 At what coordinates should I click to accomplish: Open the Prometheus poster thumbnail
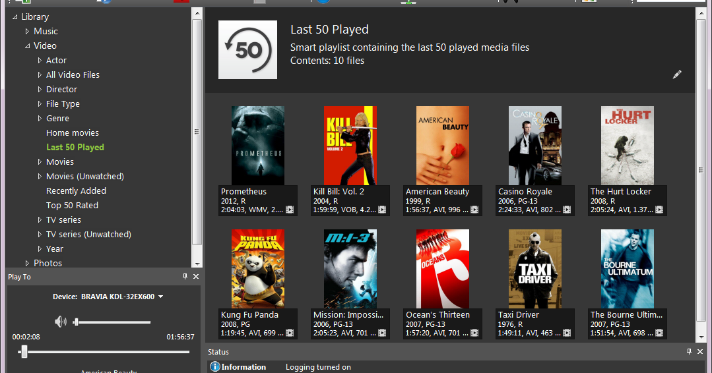[258, 146]
